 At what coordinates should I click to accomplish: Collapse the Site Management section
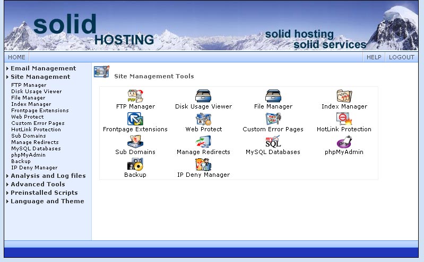(x=40, y=77)
